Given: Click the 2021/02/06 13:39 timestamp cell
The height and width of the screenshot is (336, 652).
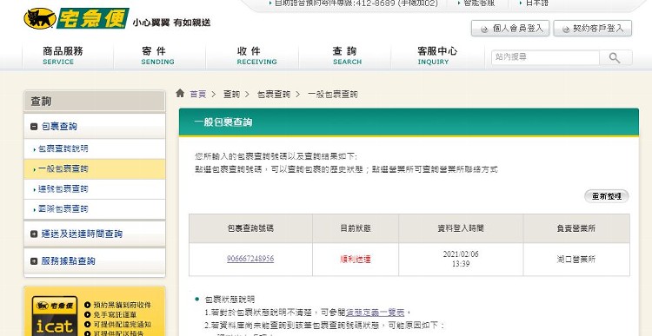Looking at the screenshot, I should click(460, 259).
